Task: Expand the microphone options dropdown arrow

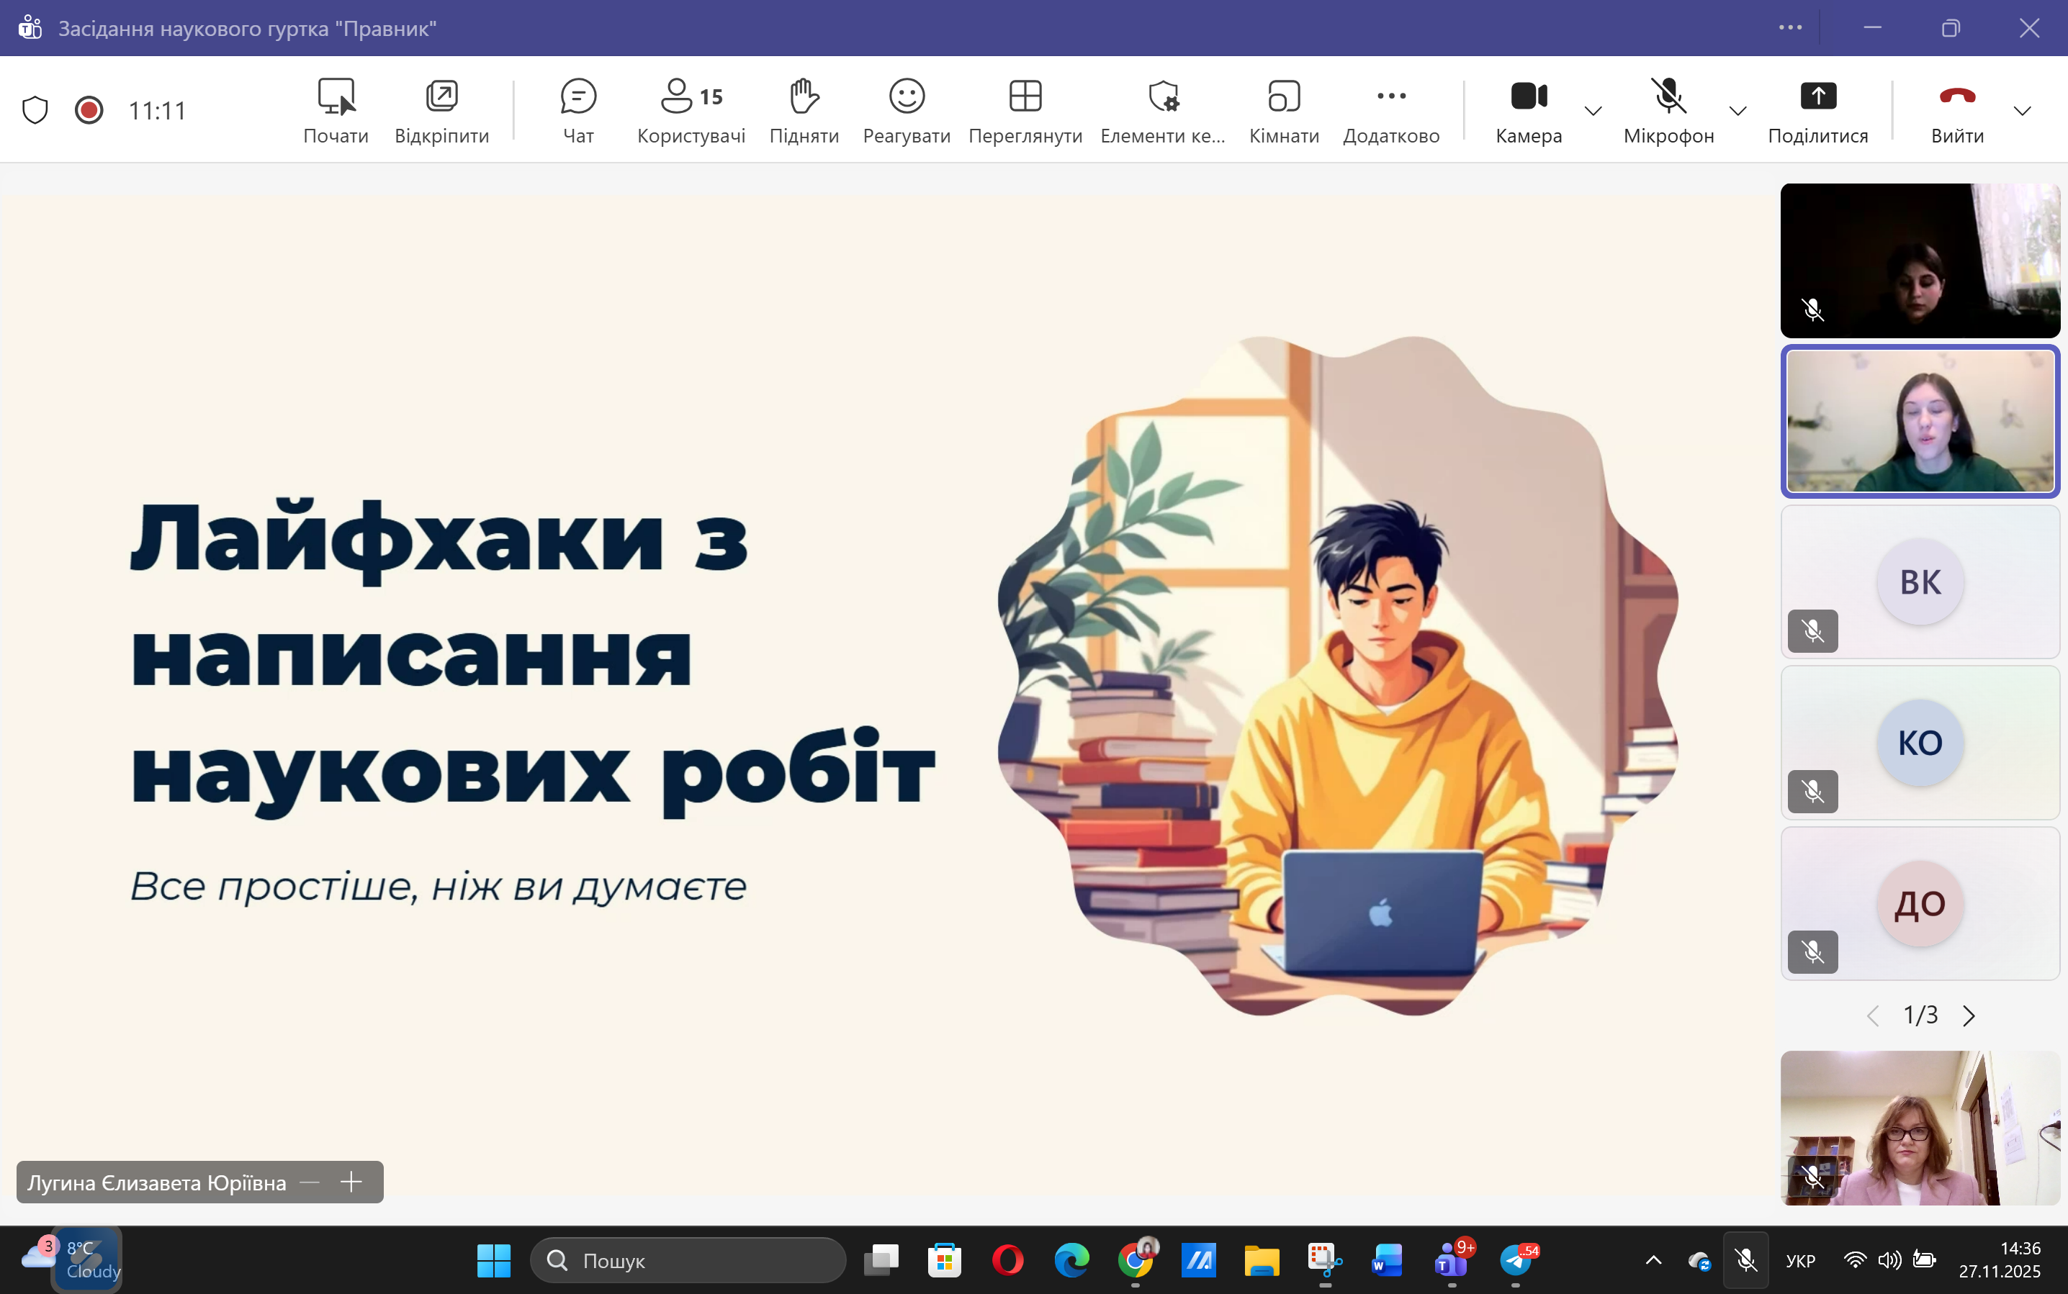Action: point(1737,112)
